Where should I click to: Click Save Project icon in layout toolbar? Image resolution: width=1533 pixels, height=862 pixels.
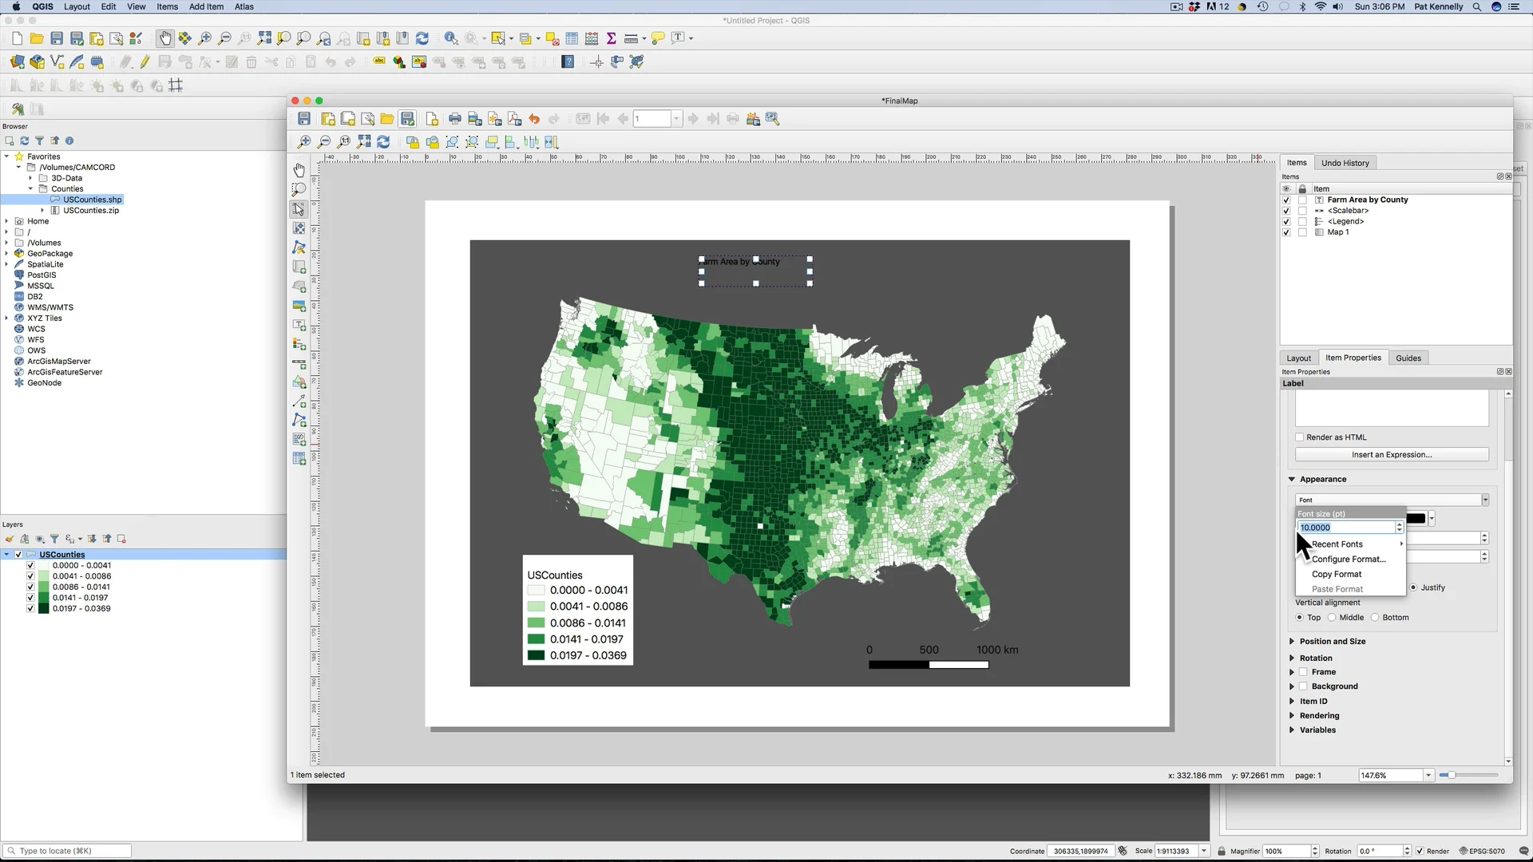[x=304, y=119]
